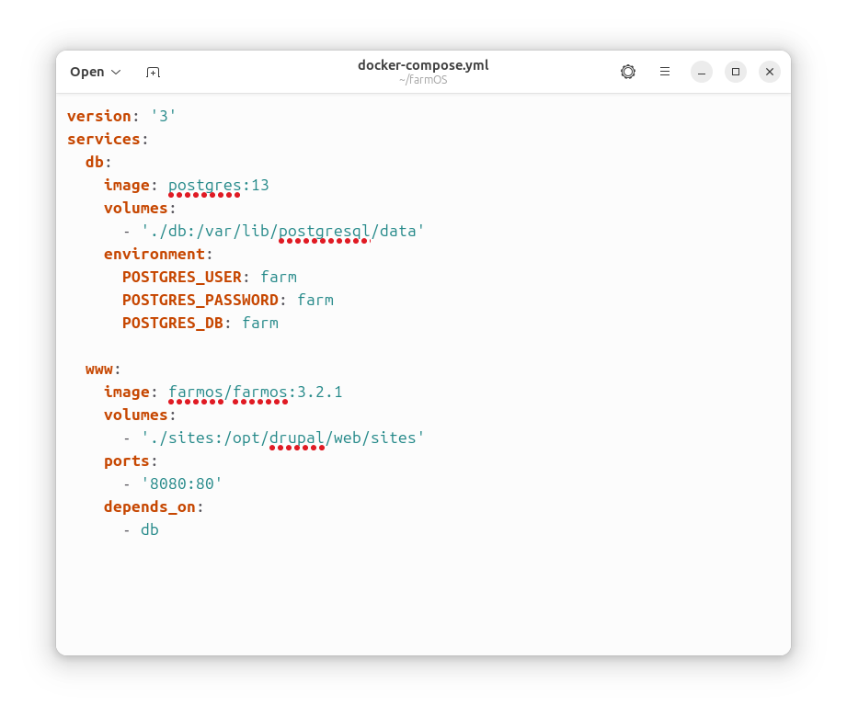847x717 pixels.
Task: Click the version value '3'
Action: coord(163,116)
